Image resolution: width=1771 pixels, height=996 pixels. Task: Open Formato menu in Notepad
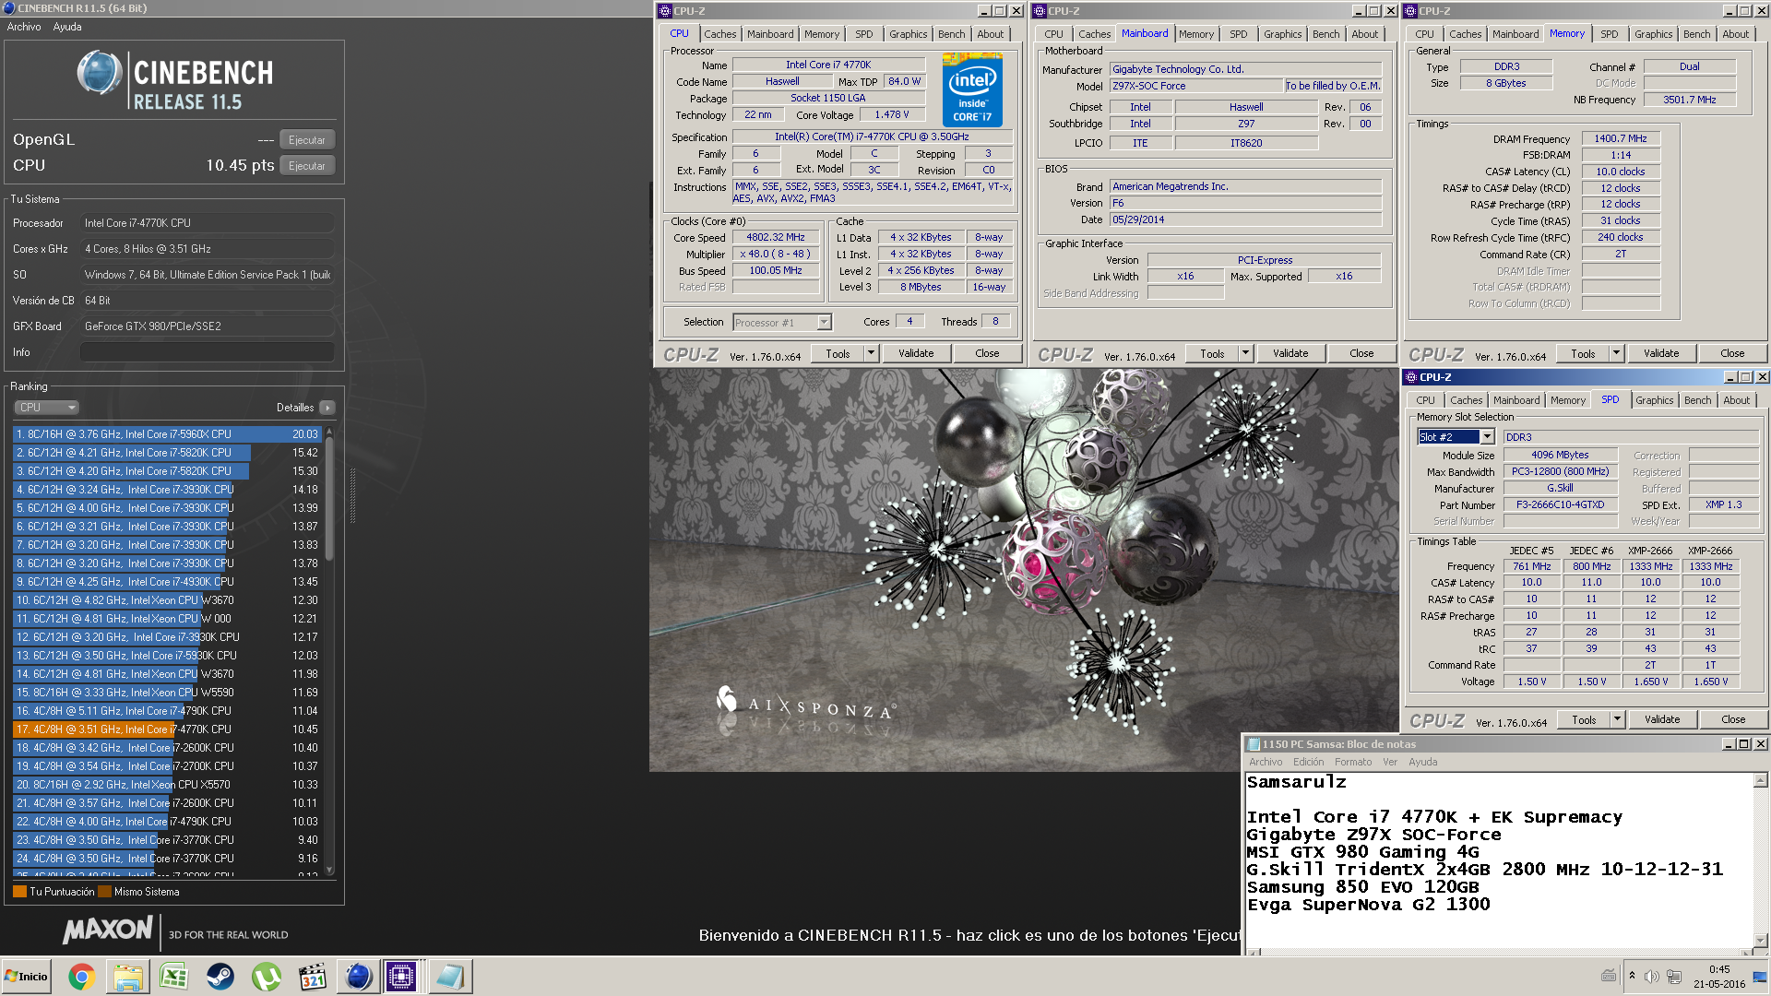(x=1353, y=762)
